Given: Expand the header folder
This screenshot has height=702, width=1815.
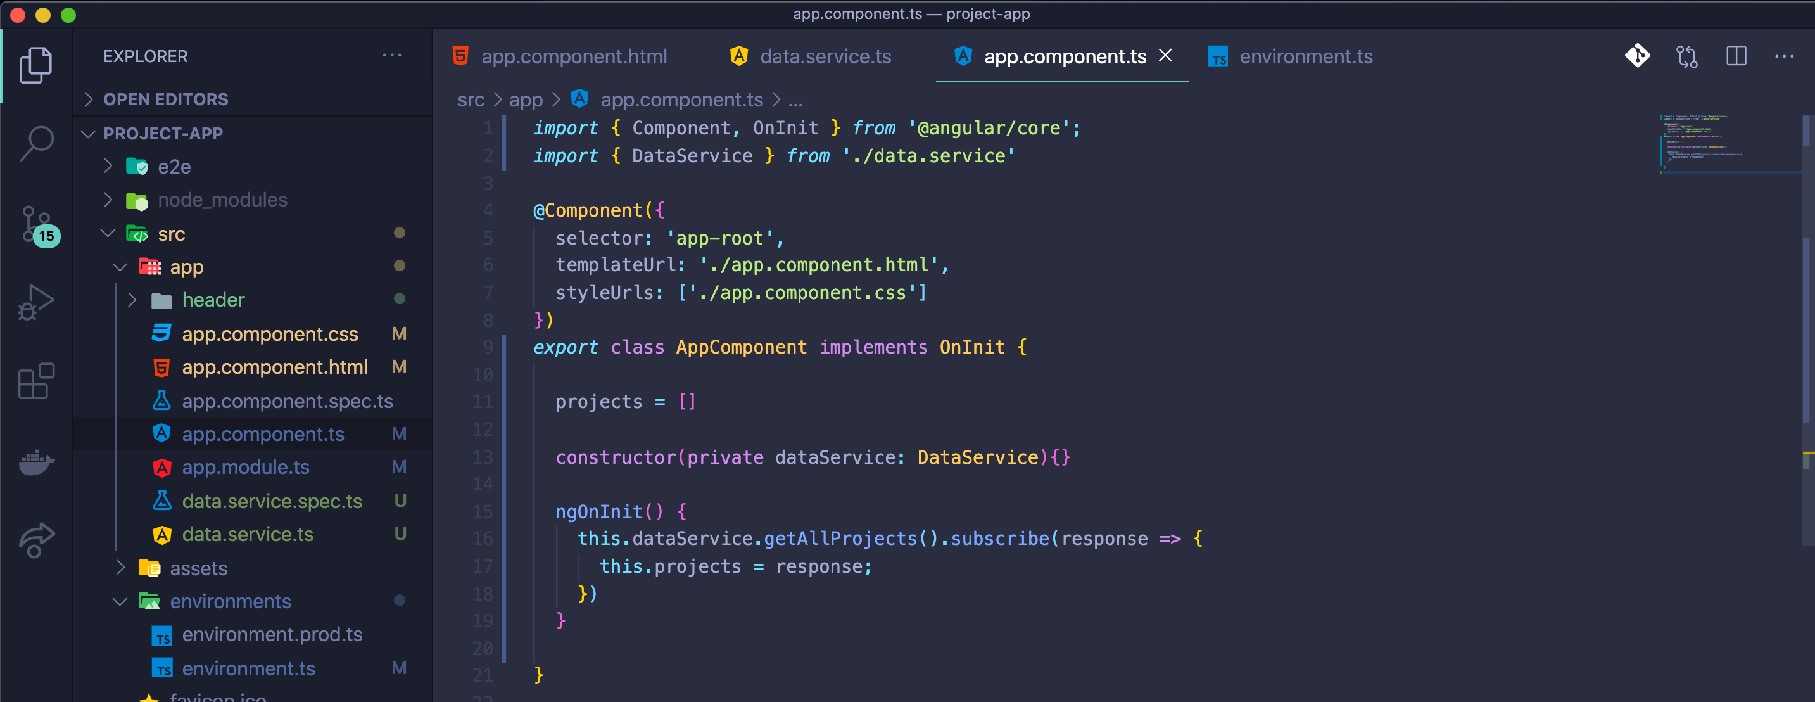Looking at the screenshot, I should pos(213,300).
